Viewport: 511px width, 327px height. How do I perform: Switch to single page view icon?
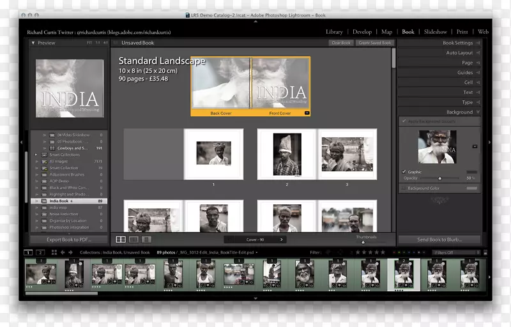coord(146,240)
